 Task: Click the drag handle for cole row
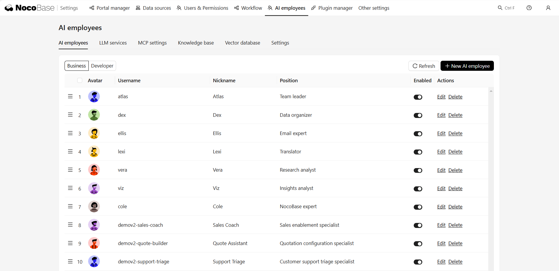click(70, 206)
